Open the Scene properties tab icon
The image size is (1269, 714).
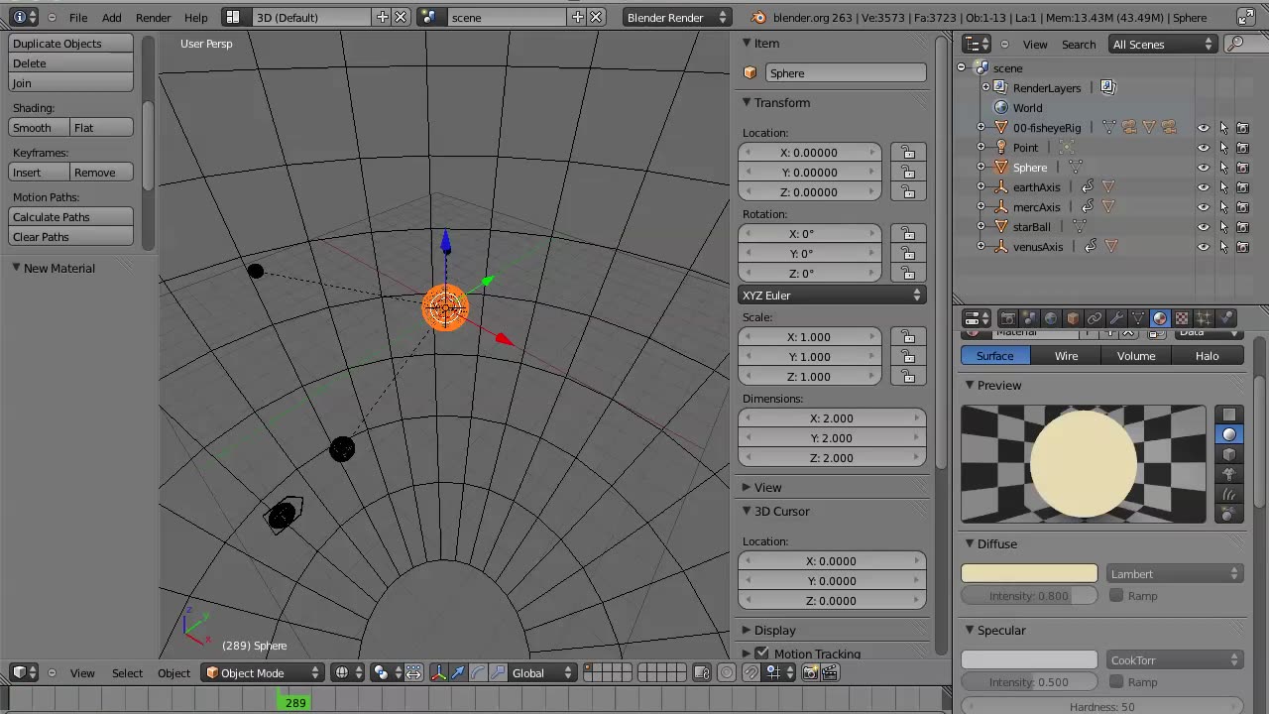1029,318
